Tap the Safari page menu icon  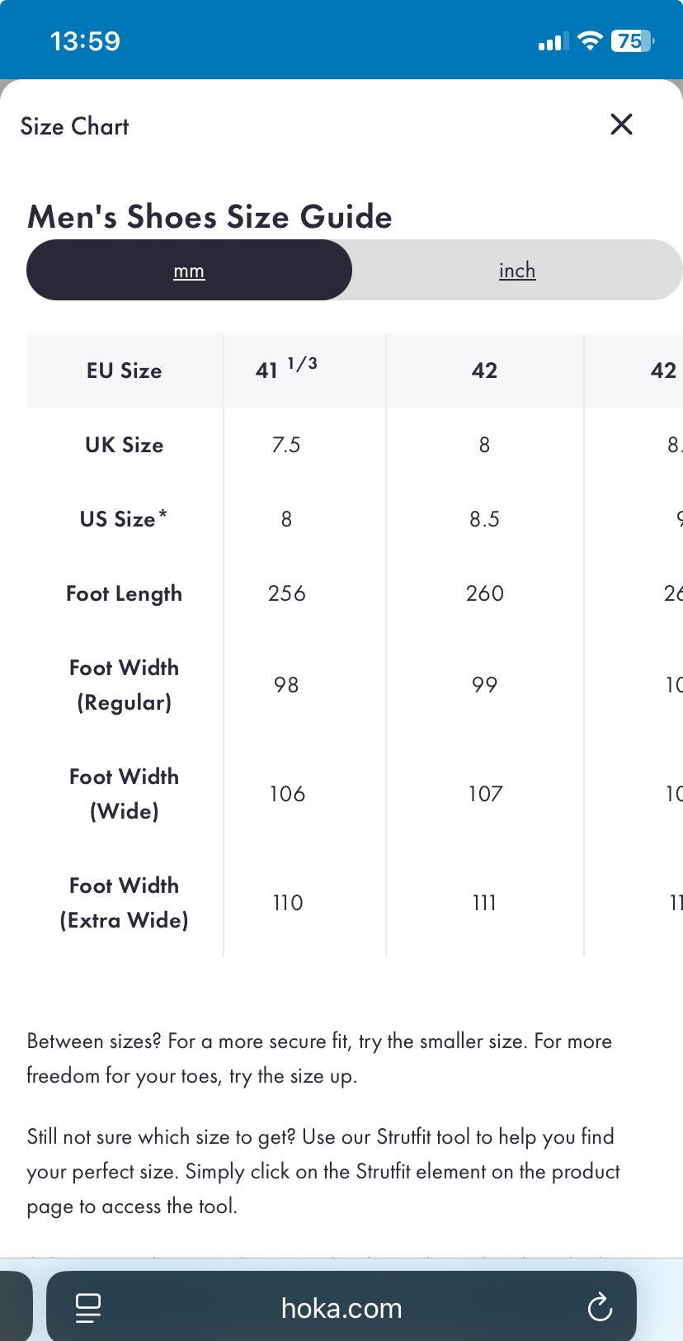(88, 1307)
